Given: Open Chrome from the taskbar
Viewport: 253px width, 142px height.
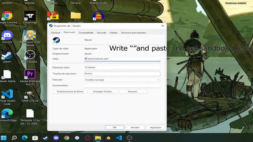Looking at the screenshot, I should [x=66, y=138].
